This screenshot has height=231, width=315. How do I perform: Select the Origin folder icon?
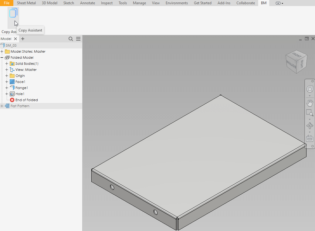(12, 76)
